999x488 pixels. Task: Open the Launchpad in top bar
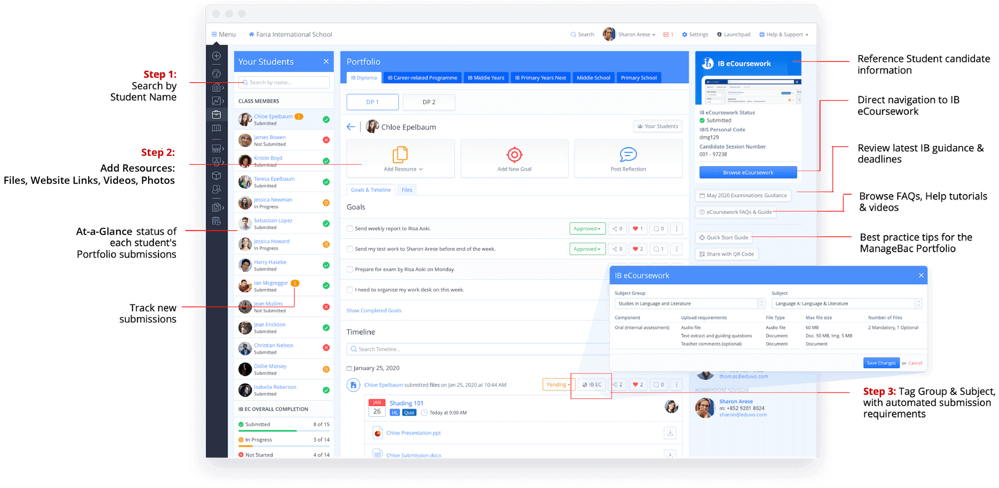(733, 35)
